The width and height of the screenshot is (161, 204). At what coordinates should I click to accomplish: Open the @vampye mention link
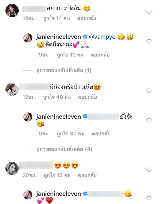click(102, 37)
